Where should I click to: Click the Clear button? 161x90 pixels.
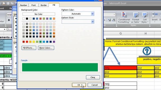coord(93,77)
